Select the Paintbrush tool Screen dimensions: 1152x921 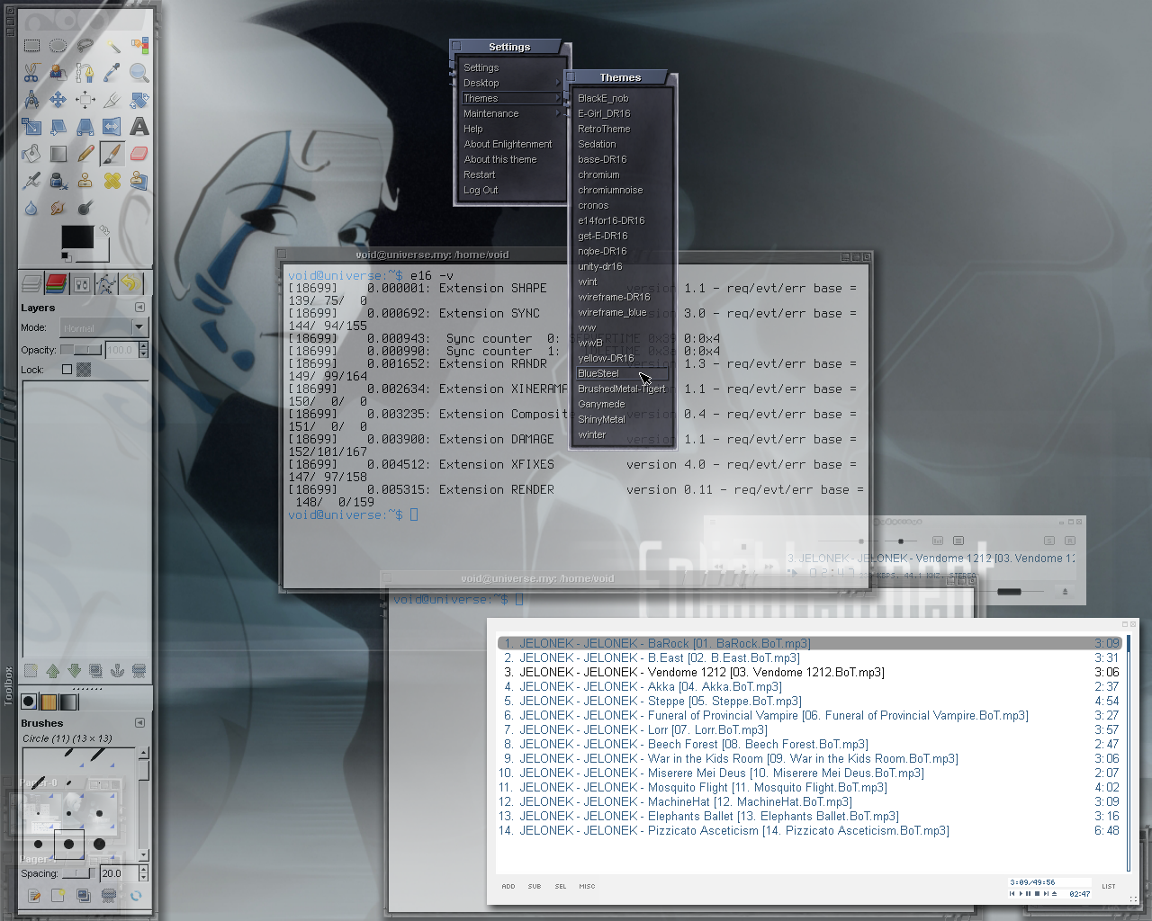tap(112, 153)
